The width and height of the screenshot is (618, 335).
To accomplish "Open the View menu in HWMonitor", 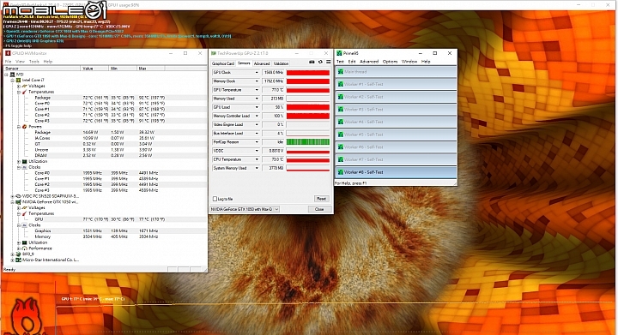I will [20, 62].
